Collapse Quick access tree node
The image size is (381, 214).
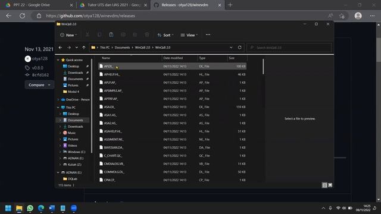pyautogui.click(x=58, y=60)
